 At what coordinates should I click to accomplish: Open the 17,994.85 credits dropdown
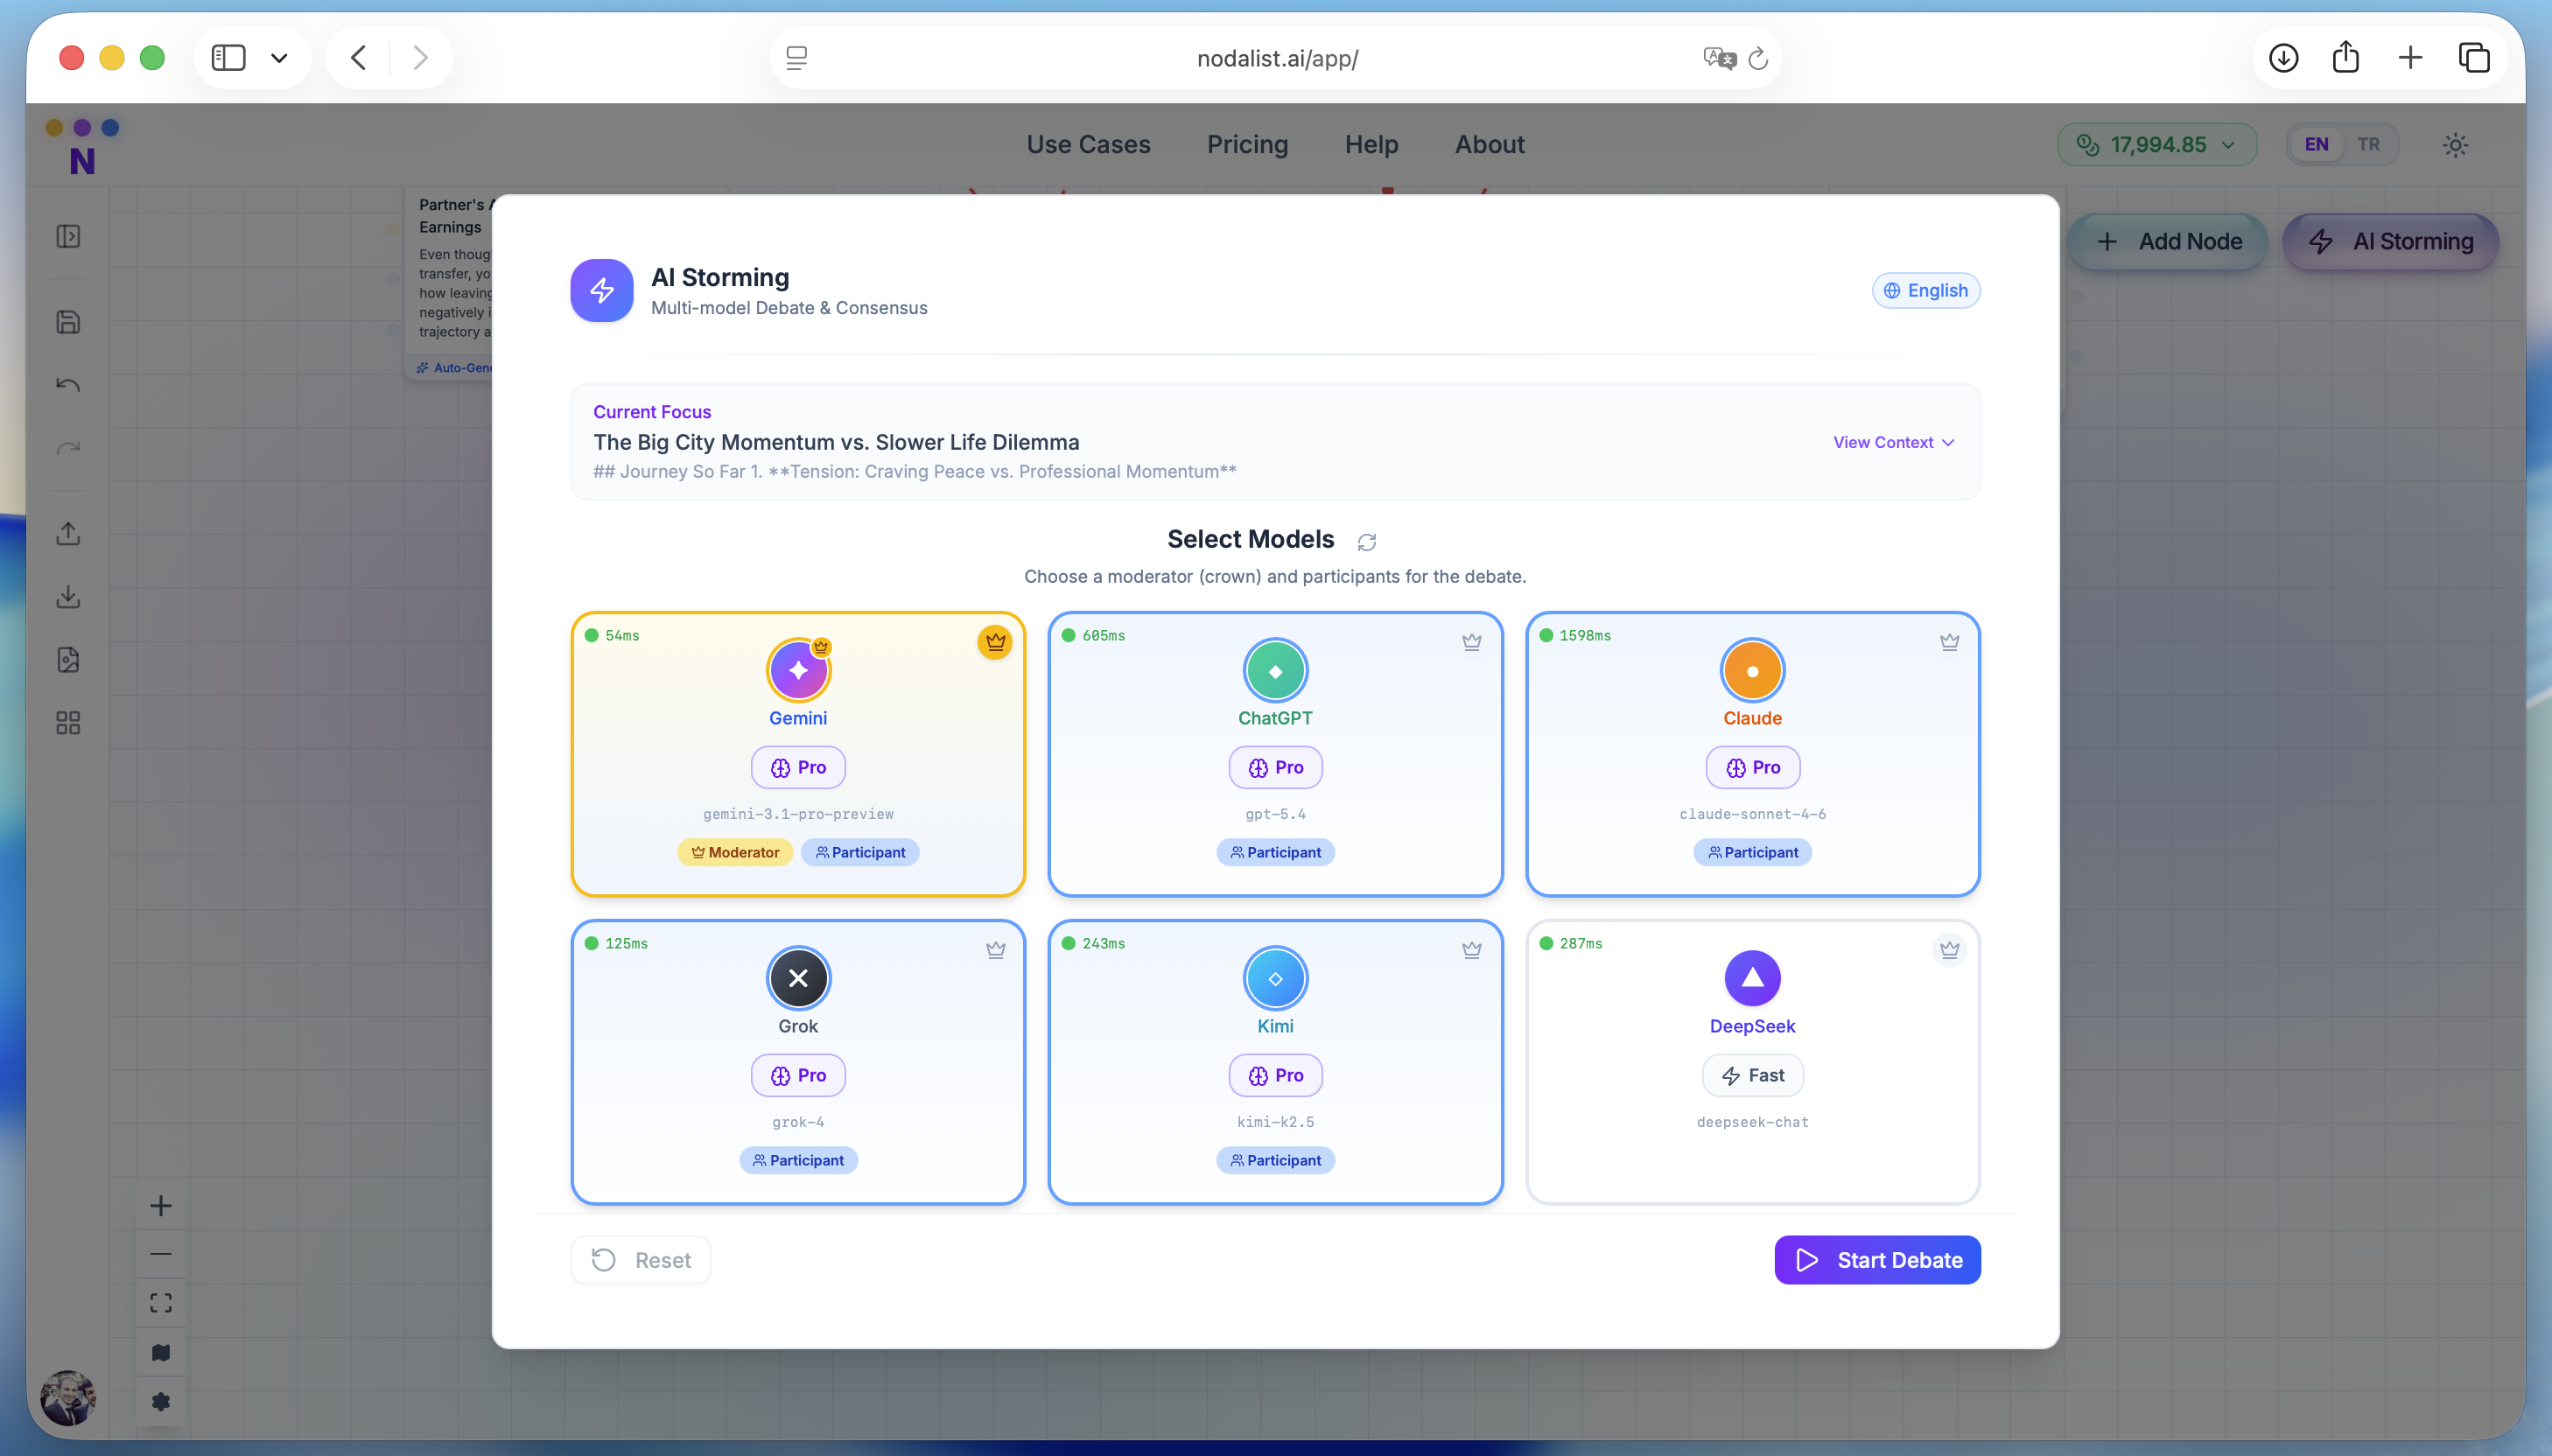coord(2156,145)
